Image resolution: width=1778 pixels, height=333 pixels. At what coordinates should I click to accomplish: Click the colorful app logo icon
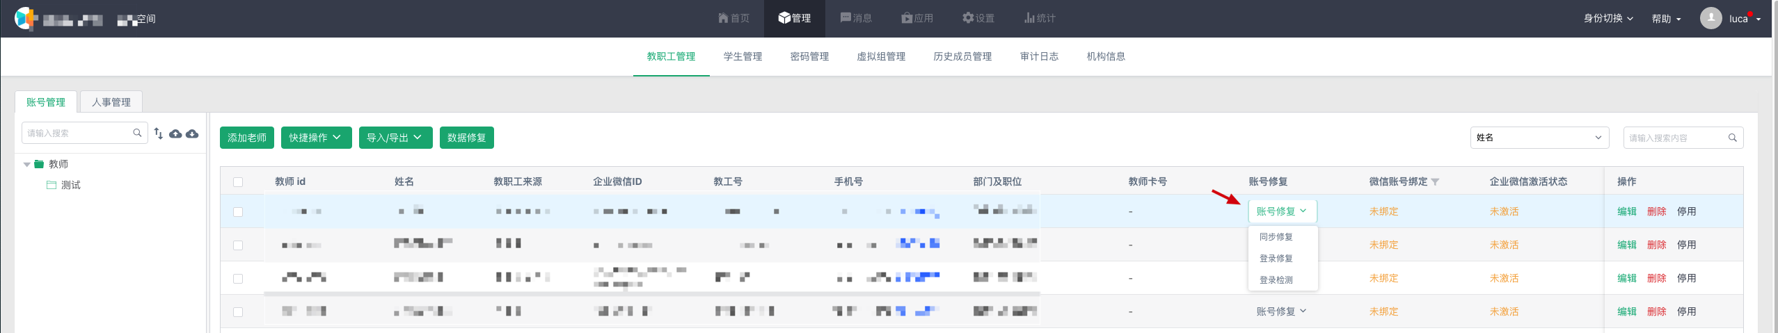coord(25,19)
